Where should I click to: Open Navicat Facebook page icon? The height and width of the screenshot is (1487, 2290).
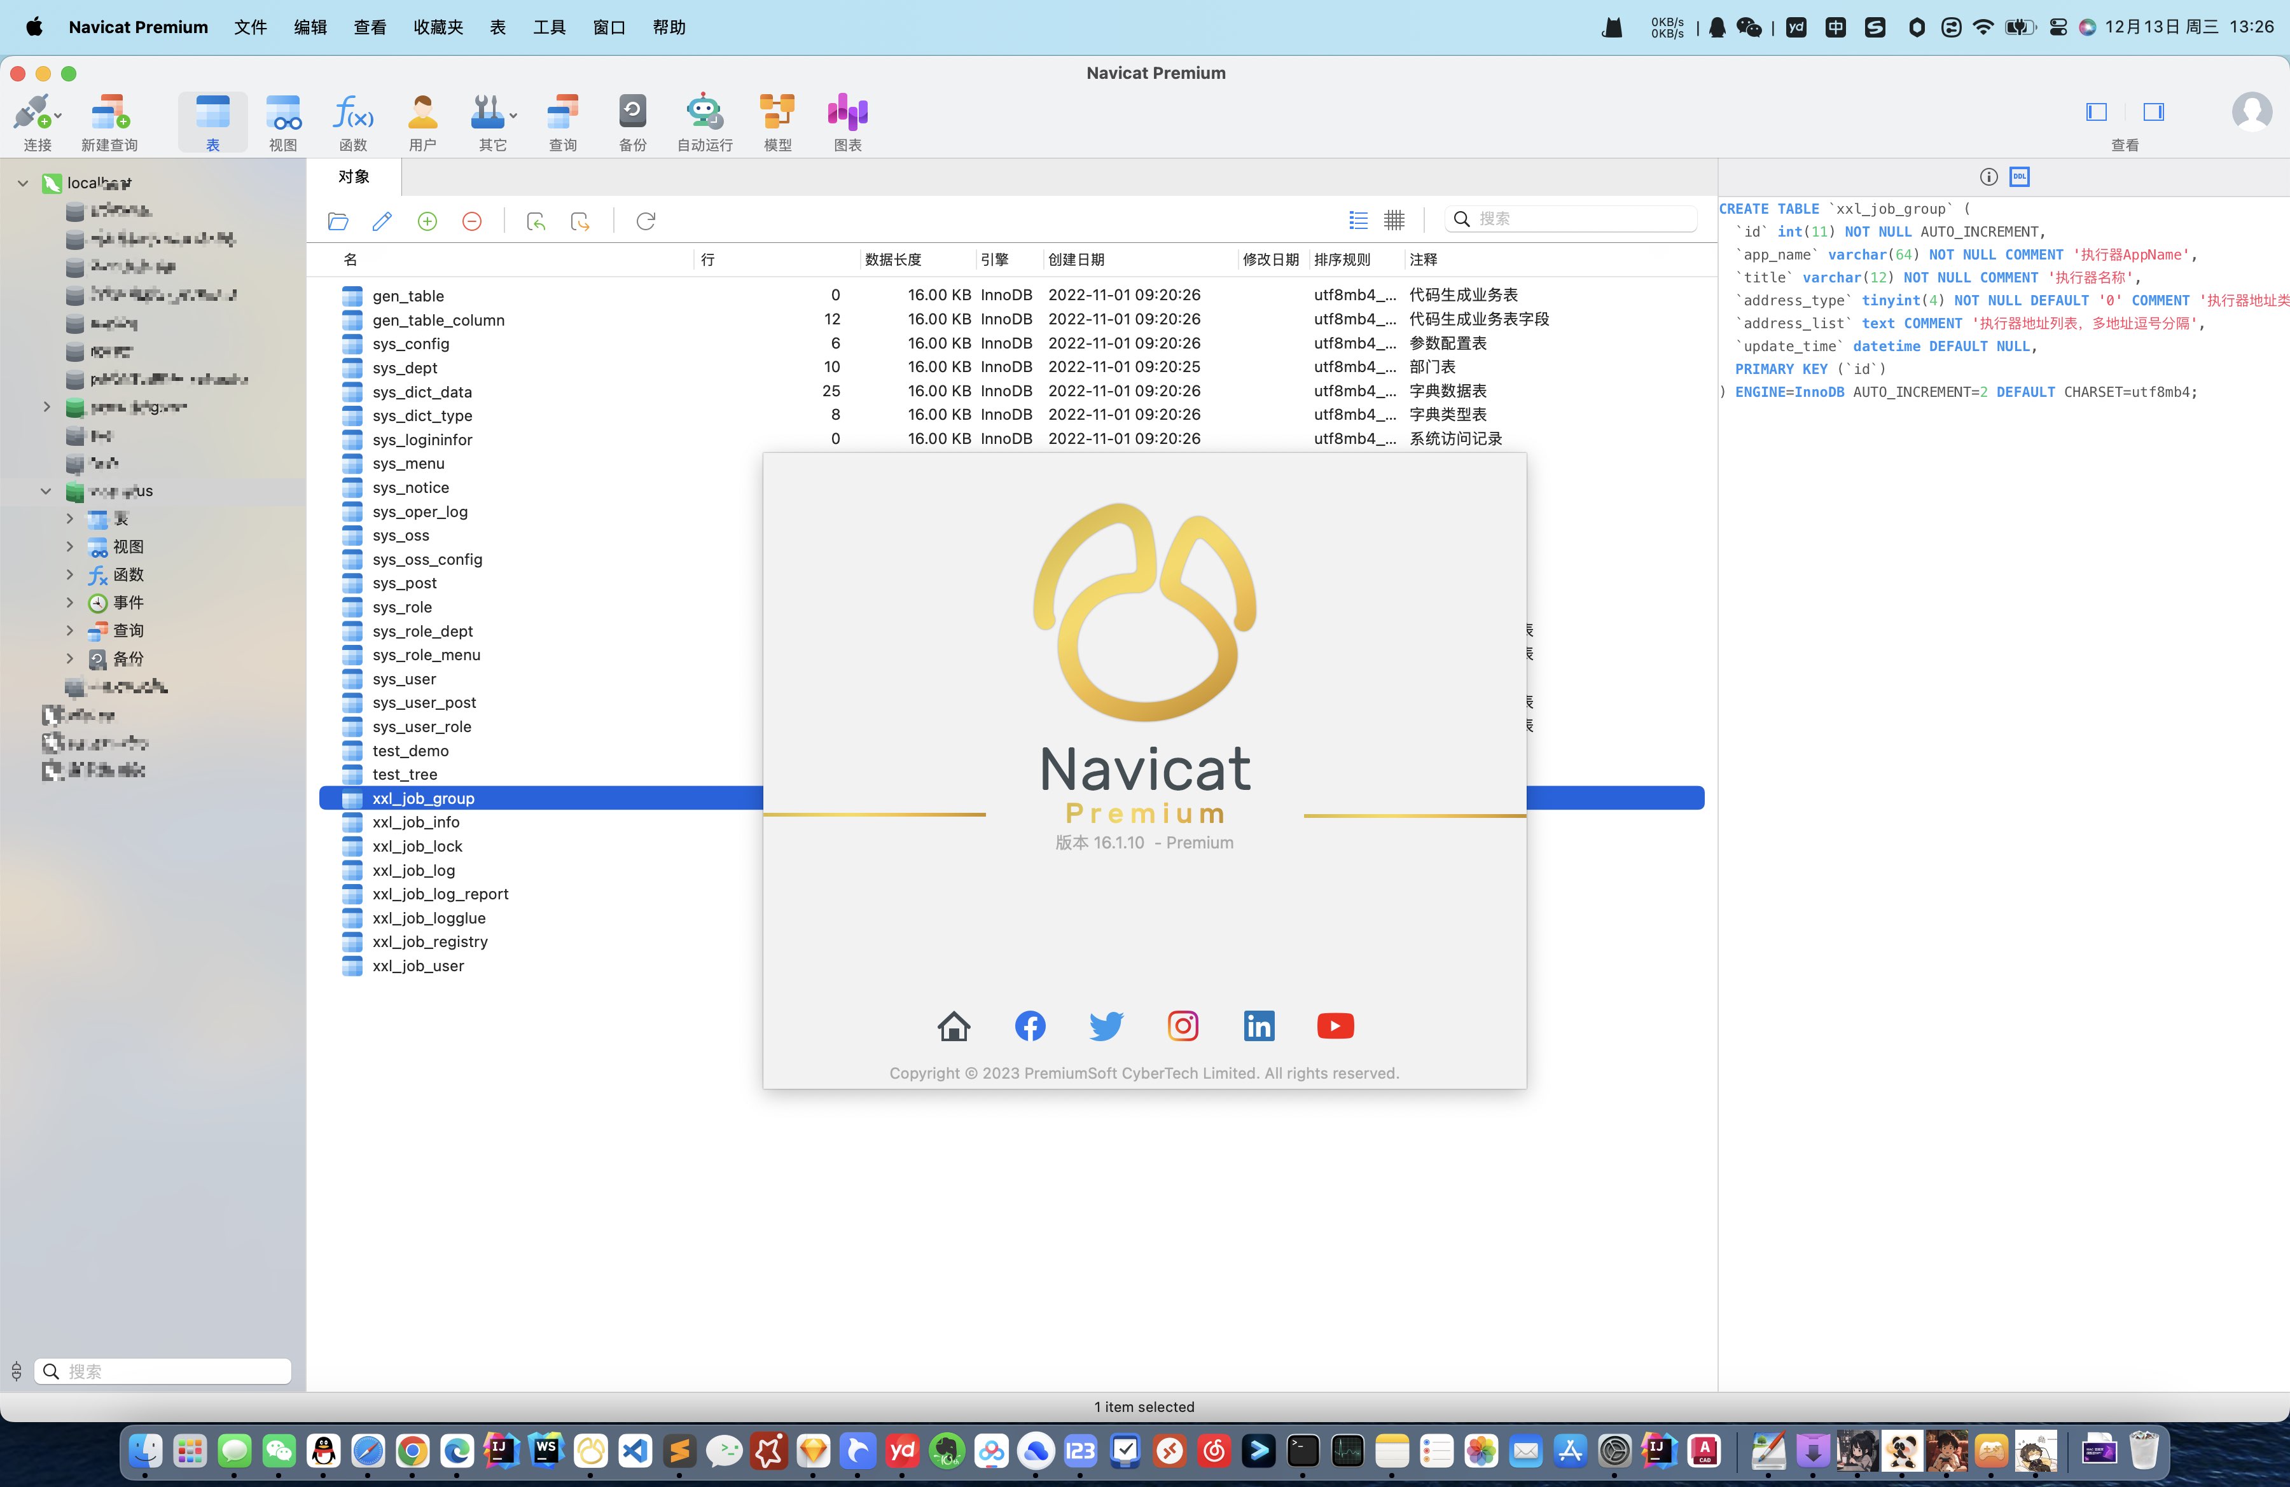[1030, 1027]
